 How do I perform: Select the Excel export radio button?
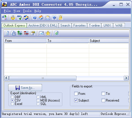click(x=12, y=104)
